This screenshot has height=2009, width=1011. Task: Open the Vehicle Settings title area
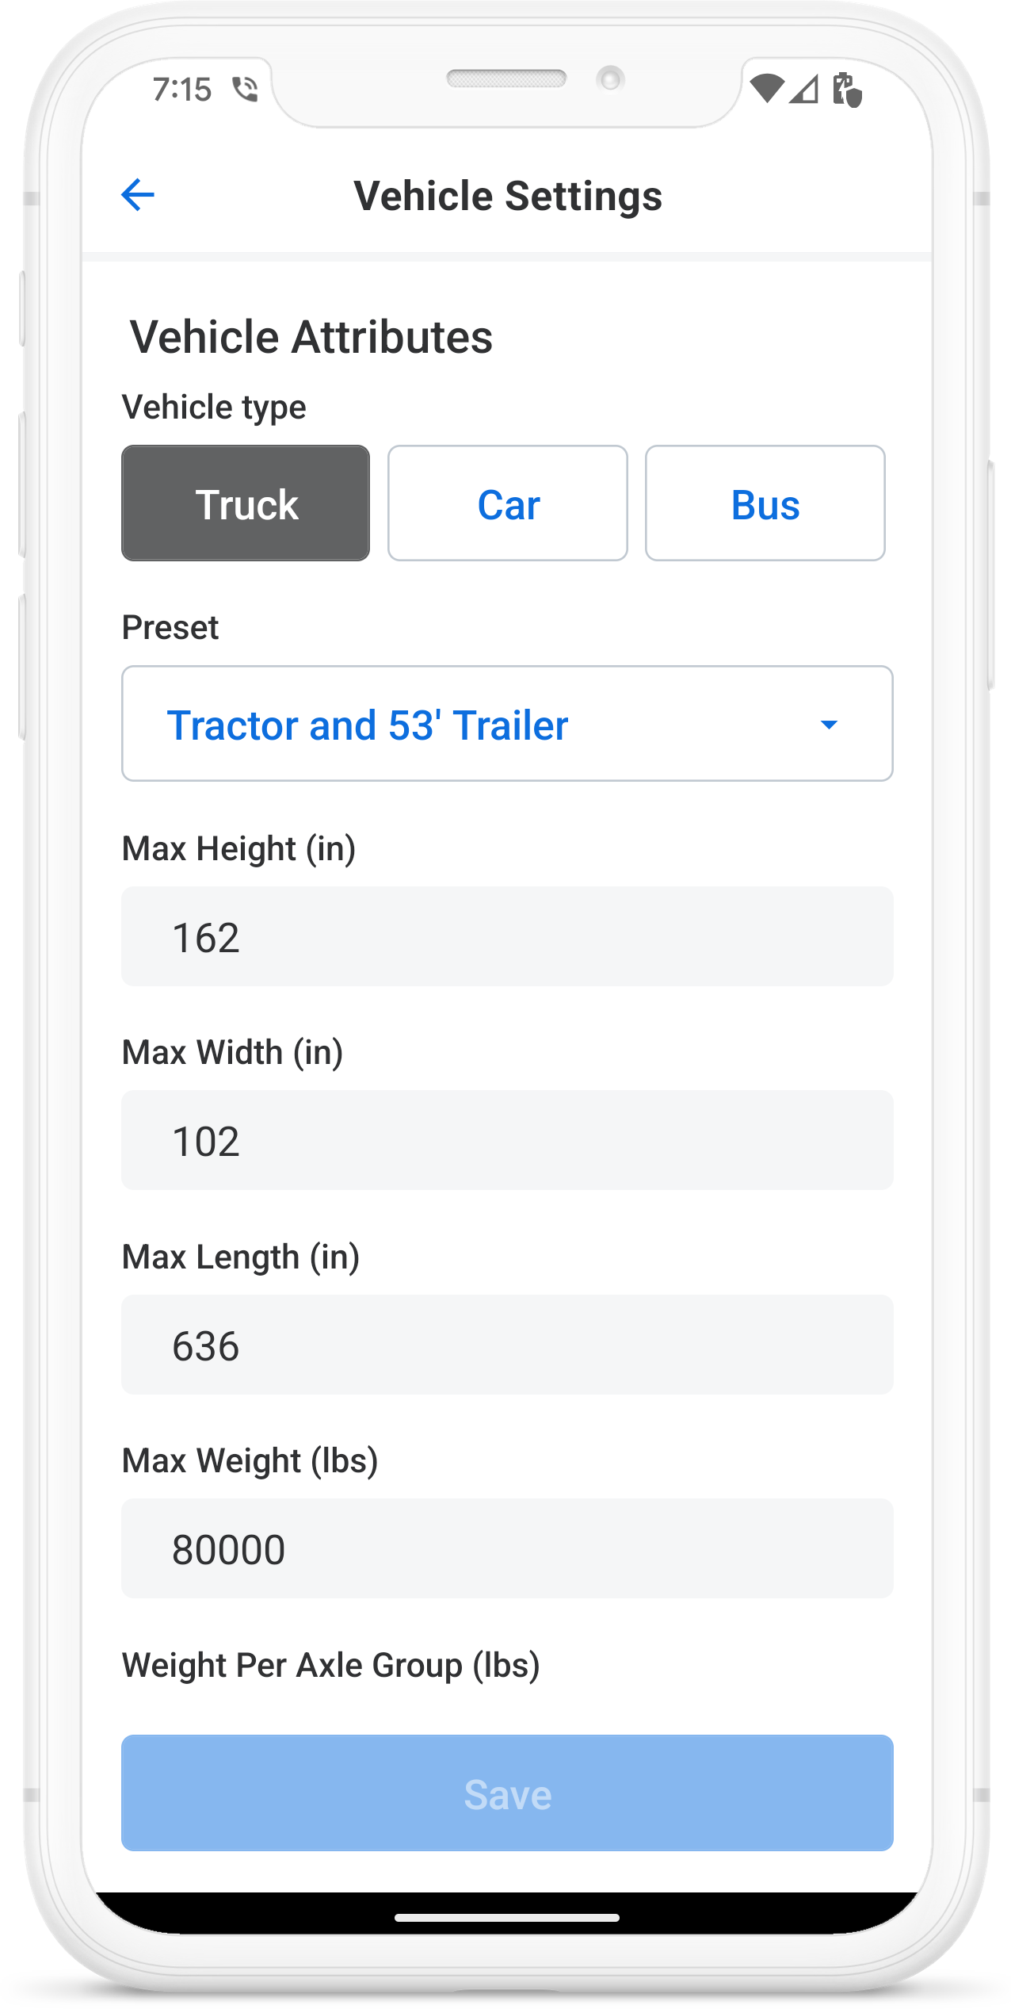click(507, 195)
